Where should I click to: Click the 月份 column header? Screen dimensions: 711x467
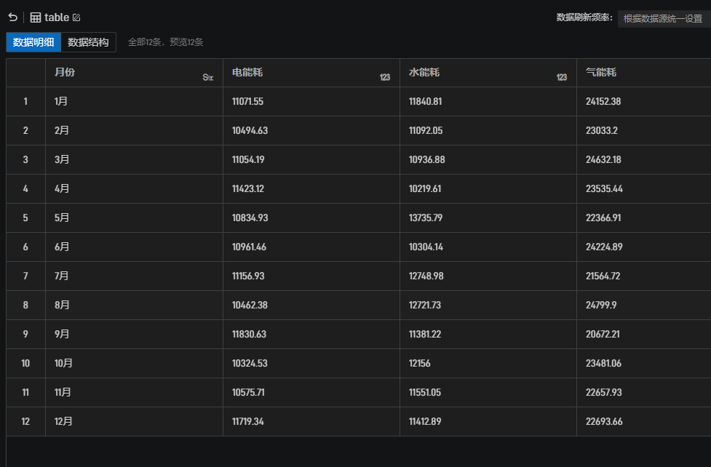134,73
